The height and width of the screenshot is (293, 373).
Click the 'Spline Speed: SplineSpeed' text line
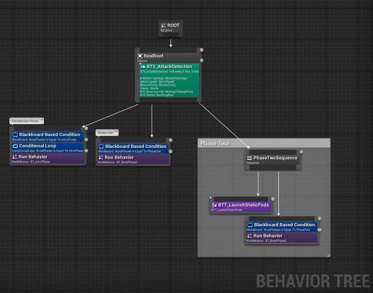tap(157, 82)
